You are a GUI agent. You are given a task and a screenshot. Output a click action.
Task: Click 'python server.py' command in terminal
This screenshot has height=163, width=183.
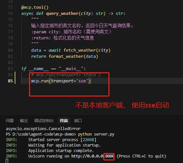96,134
